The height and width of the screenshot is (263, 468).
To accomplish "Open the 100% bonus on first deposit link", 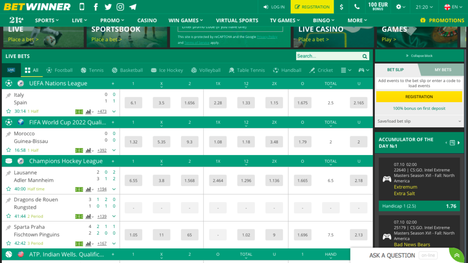I will pyautogui.click(x=419, y=108).
